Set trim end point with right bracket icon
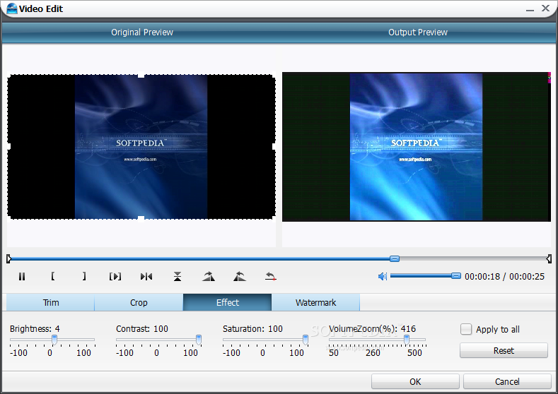The image size is (558, 394). (x=84, y=276)
